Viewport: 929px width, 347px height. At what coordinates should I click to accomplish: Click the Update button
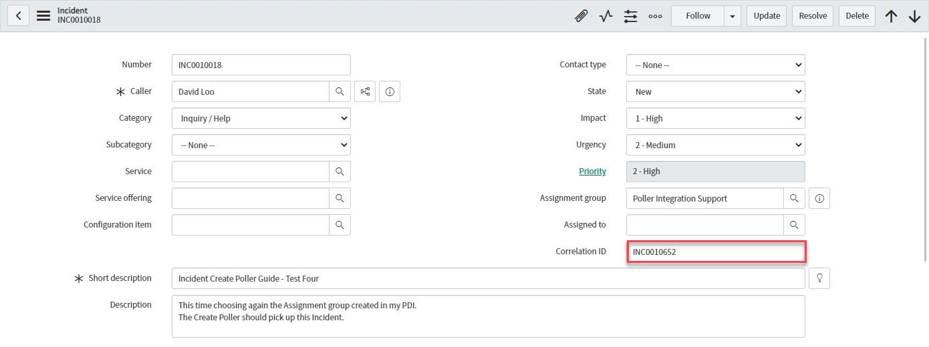[x=767, y=16]
